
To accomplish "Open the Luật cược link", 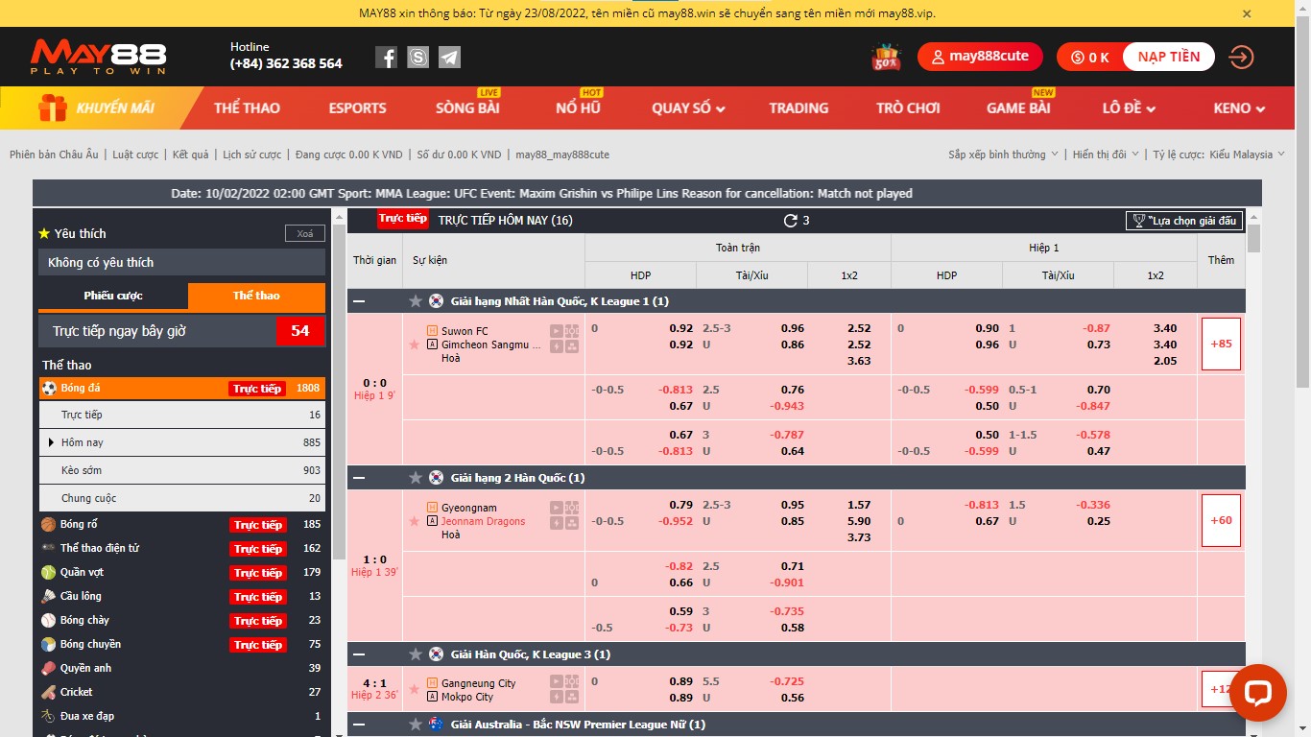I will (x=135, y=155).
